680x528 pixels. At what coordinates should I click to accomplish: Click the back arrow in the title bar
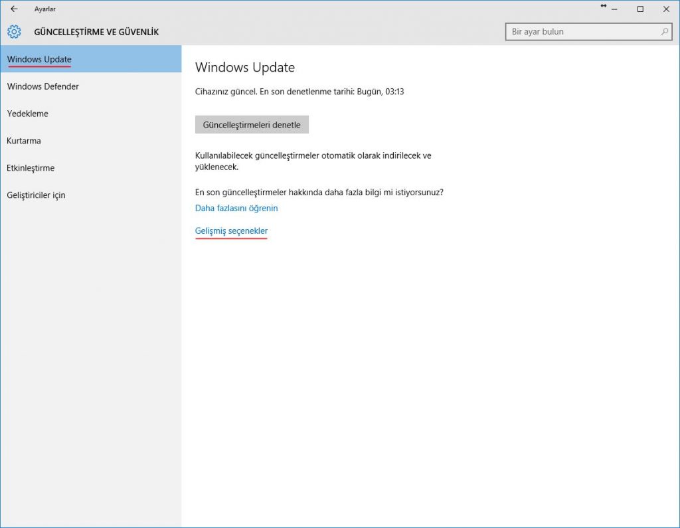pos(14,9)
